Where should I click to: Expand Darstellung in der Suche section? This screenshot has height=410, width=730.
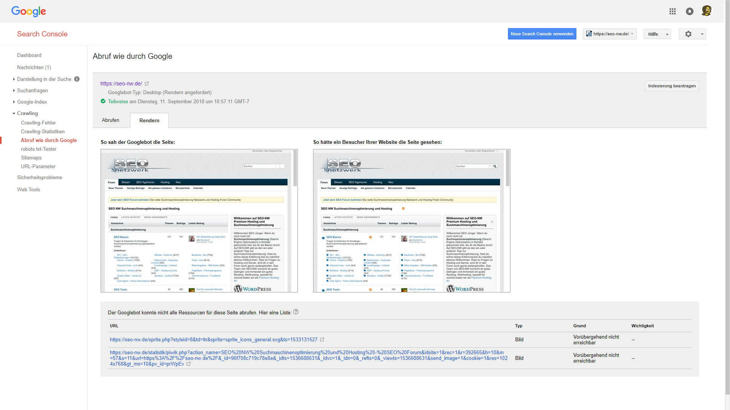[14, 79]
